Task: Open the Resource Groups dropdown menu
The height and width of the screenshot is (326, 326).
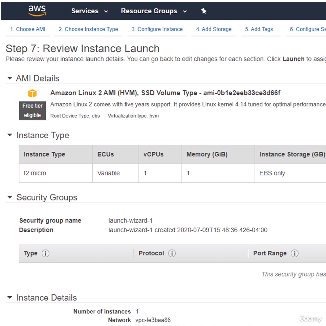Action: coord(154,11)
